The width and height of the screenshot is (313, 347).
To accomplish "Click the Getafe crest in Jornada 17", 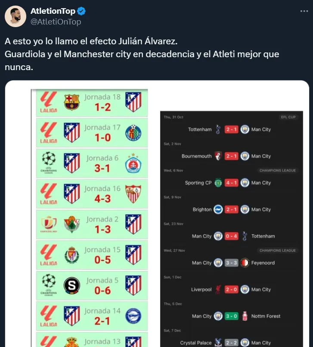I will click(133, 133).
